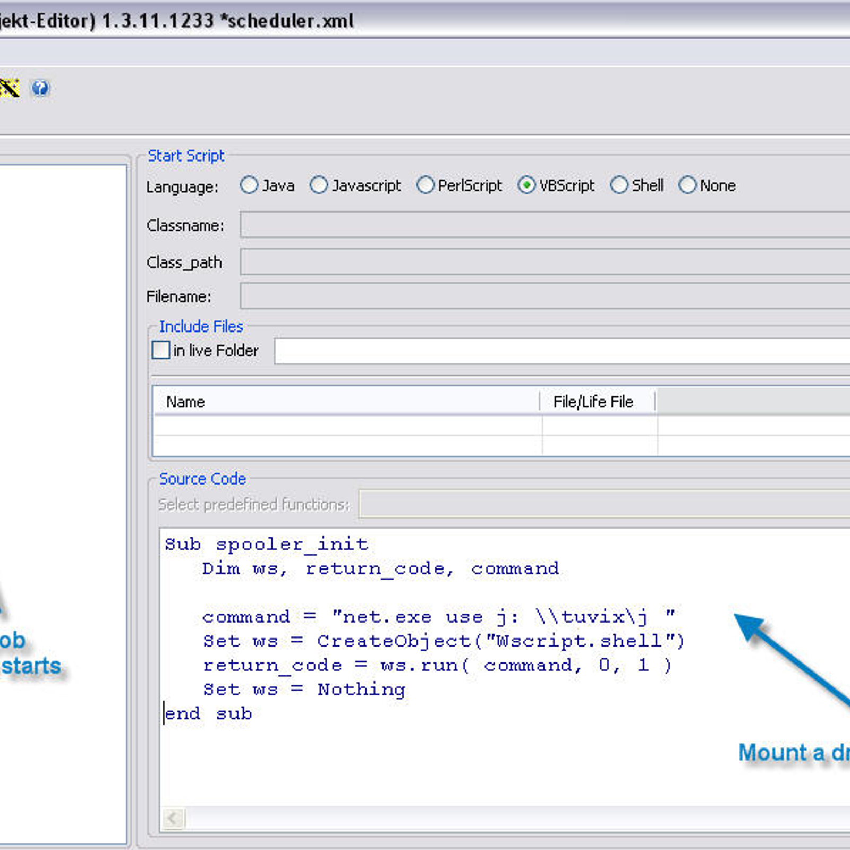The width and height of the screenshot is (850, 850).
Task: Click inside the Classname input field
Action: [x=478, y=225]
